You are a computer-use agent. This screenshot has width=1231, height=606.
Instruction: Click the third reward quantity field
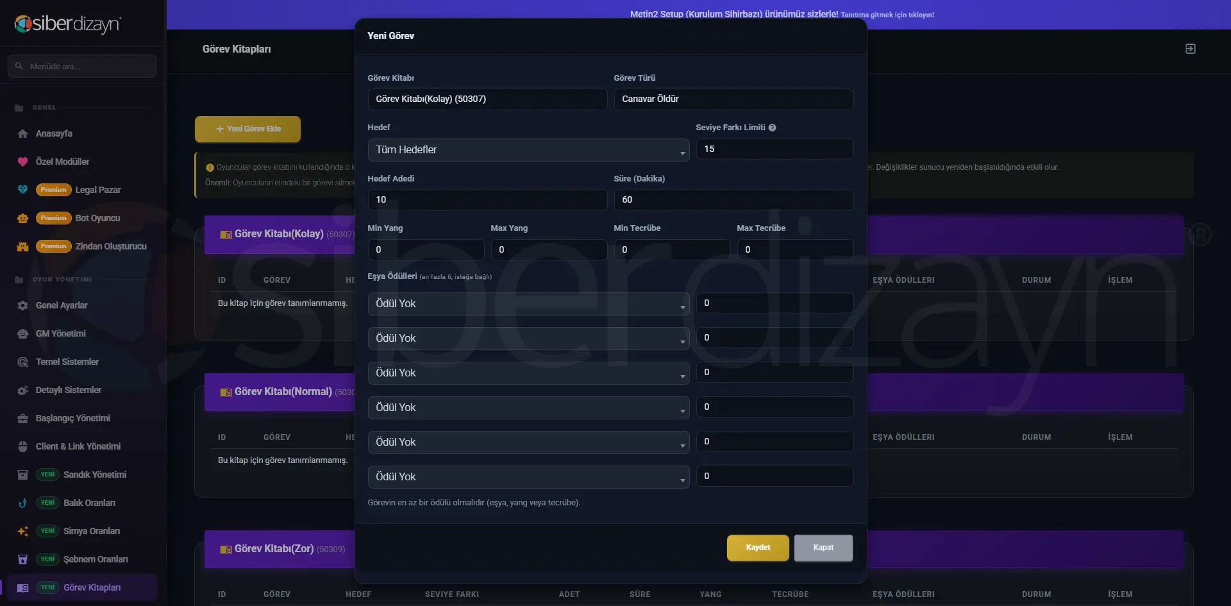(x=775, y=372)
